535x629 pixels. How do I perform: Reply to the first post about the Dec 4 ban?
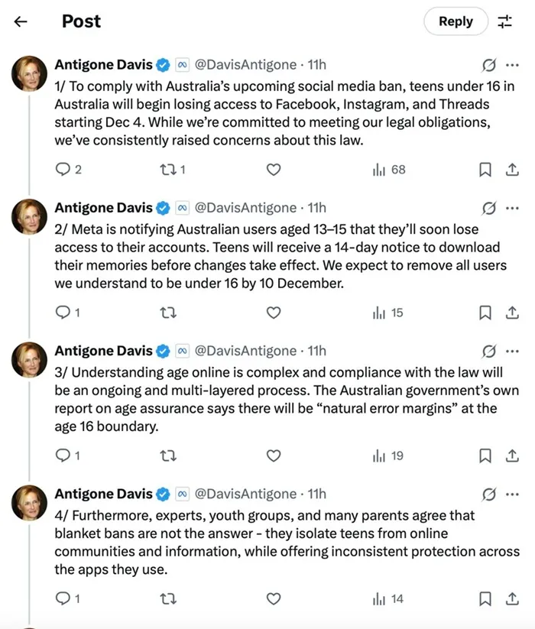click(x=63, y=170)
